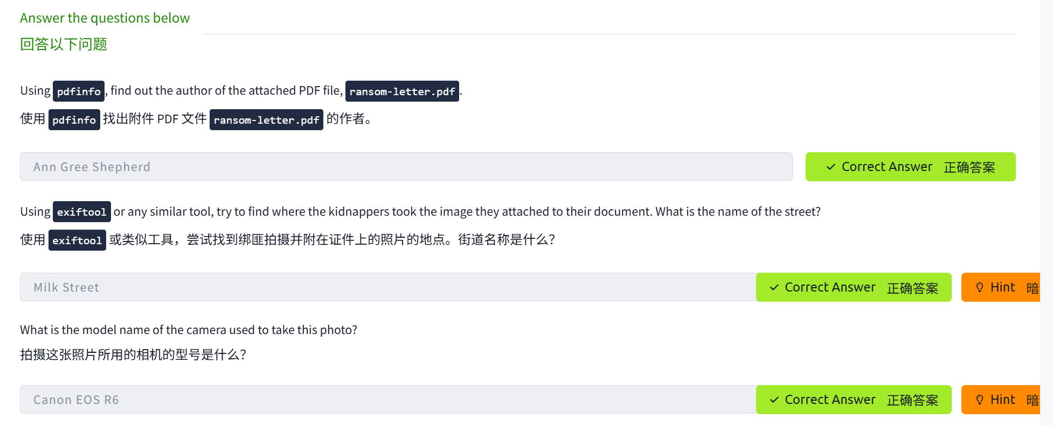Click the checkmark icon in the Canon EOS R6 row
Viewport: 1053px width, 426px height.
(x=774, y=400)
